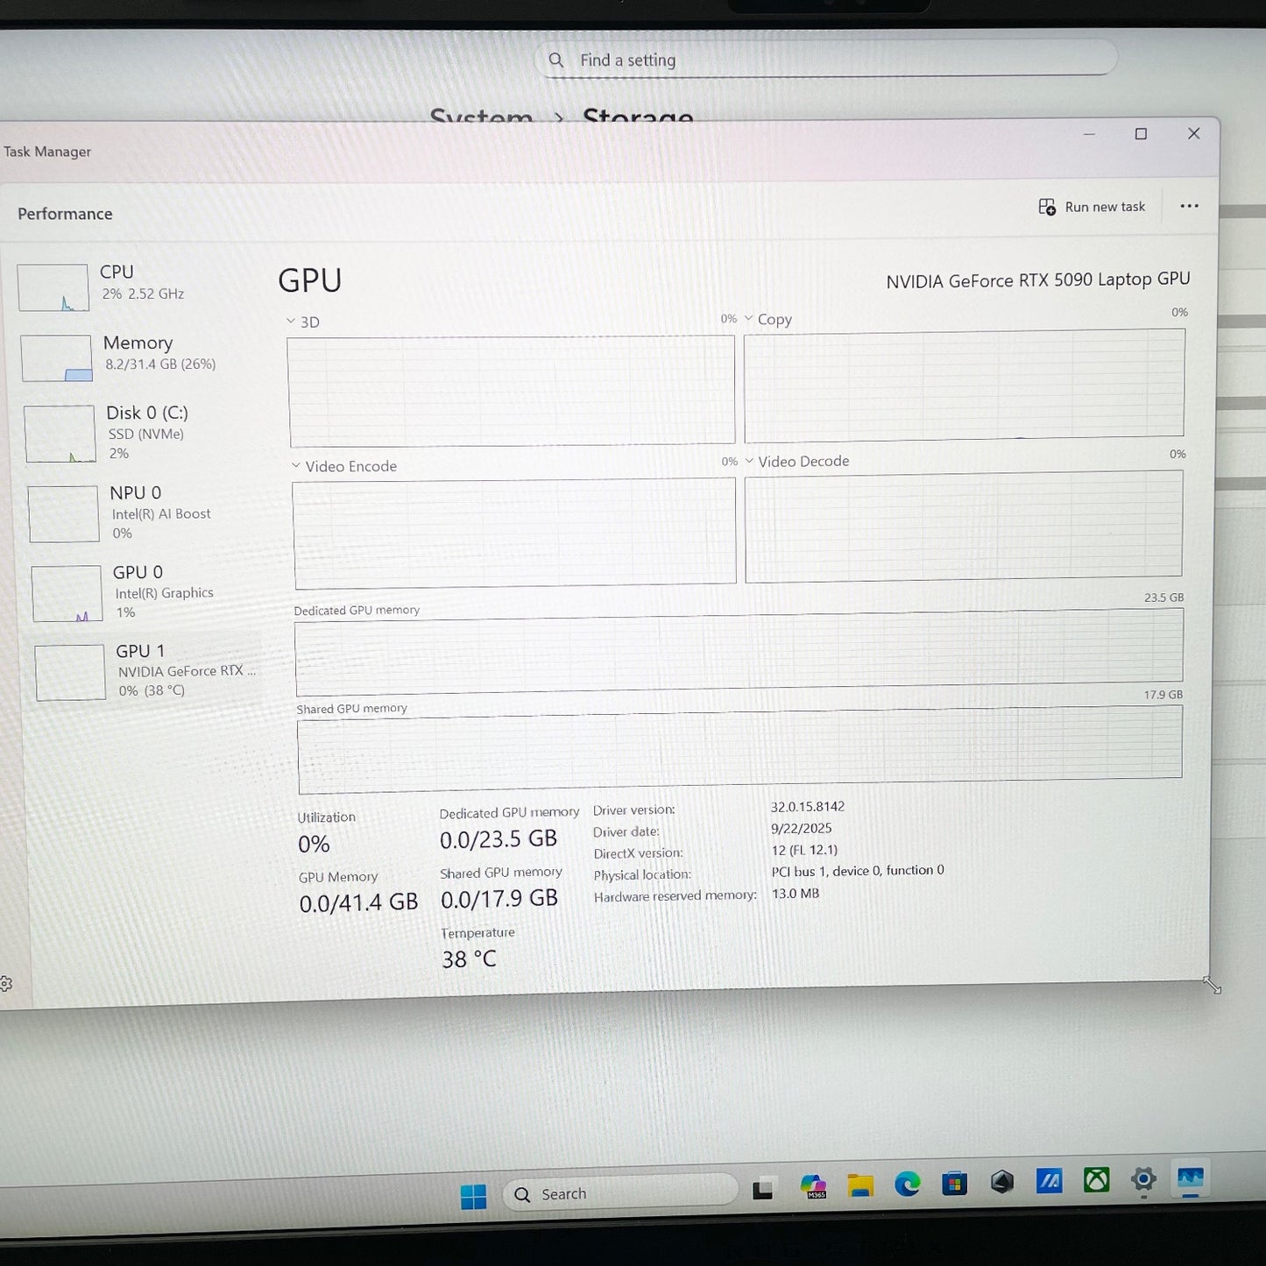Open the three-dot more options menu

pyautogui.click(x=1189, y=207)
